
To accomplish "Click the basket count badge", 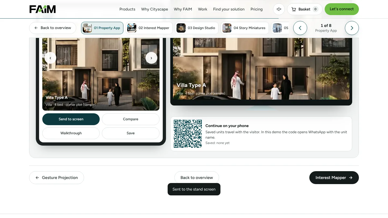I will coord(315,9).
